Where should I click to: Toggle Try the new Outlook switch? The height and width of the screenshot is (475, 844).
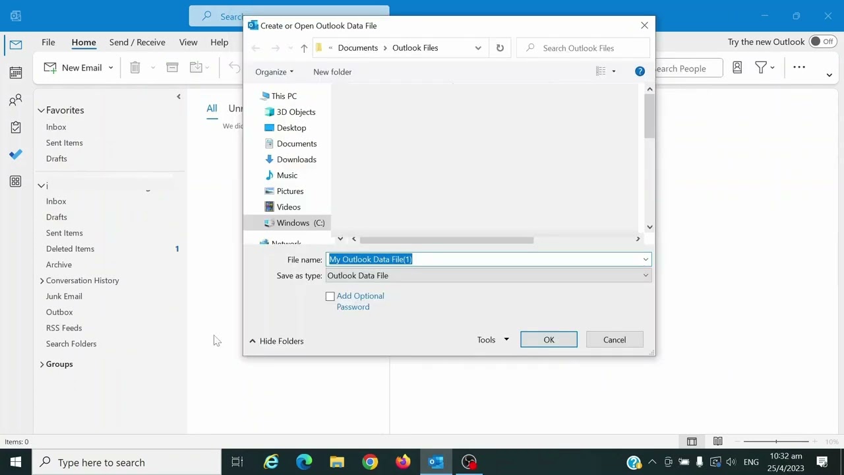pyautogui.click(x=822, y=42)
